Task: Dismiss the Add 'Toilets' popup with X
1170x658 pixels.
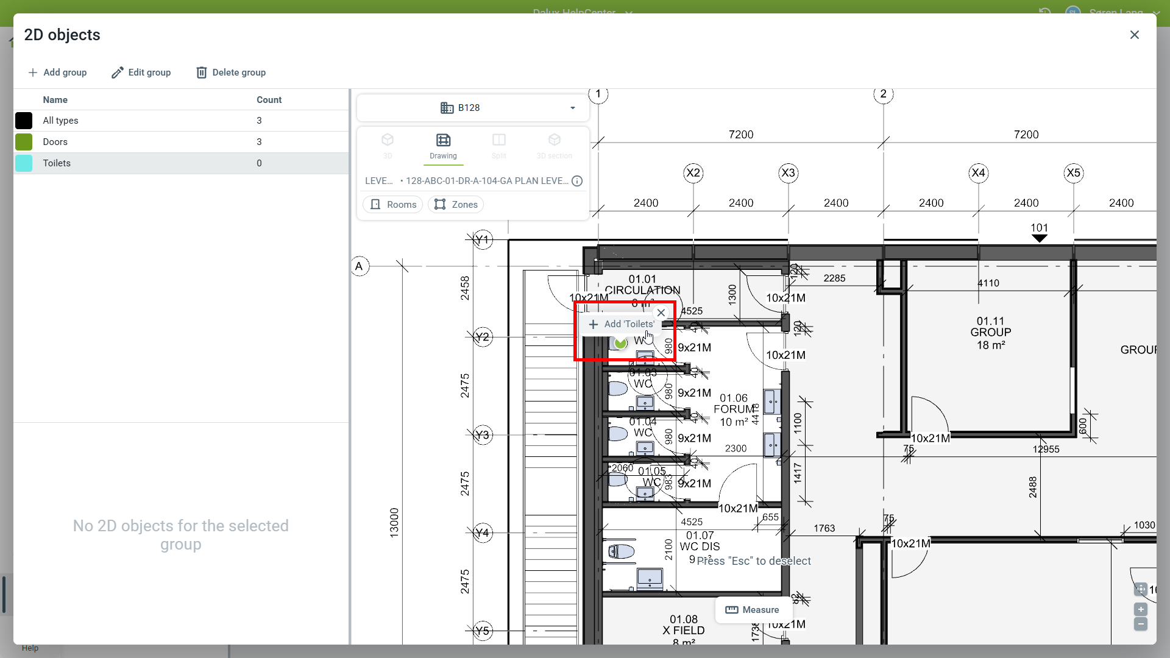Action: pyautogui.click(x=661, y=313)
